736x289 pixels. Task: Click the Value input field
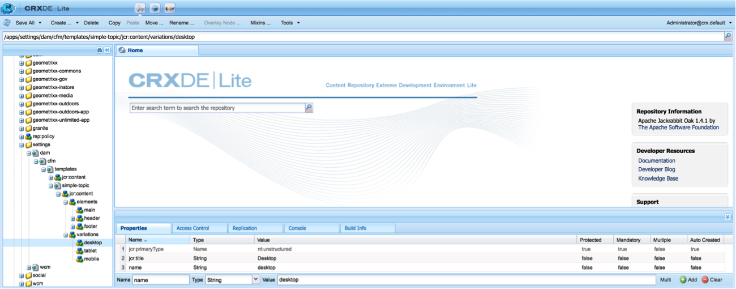tap(464, 280)
